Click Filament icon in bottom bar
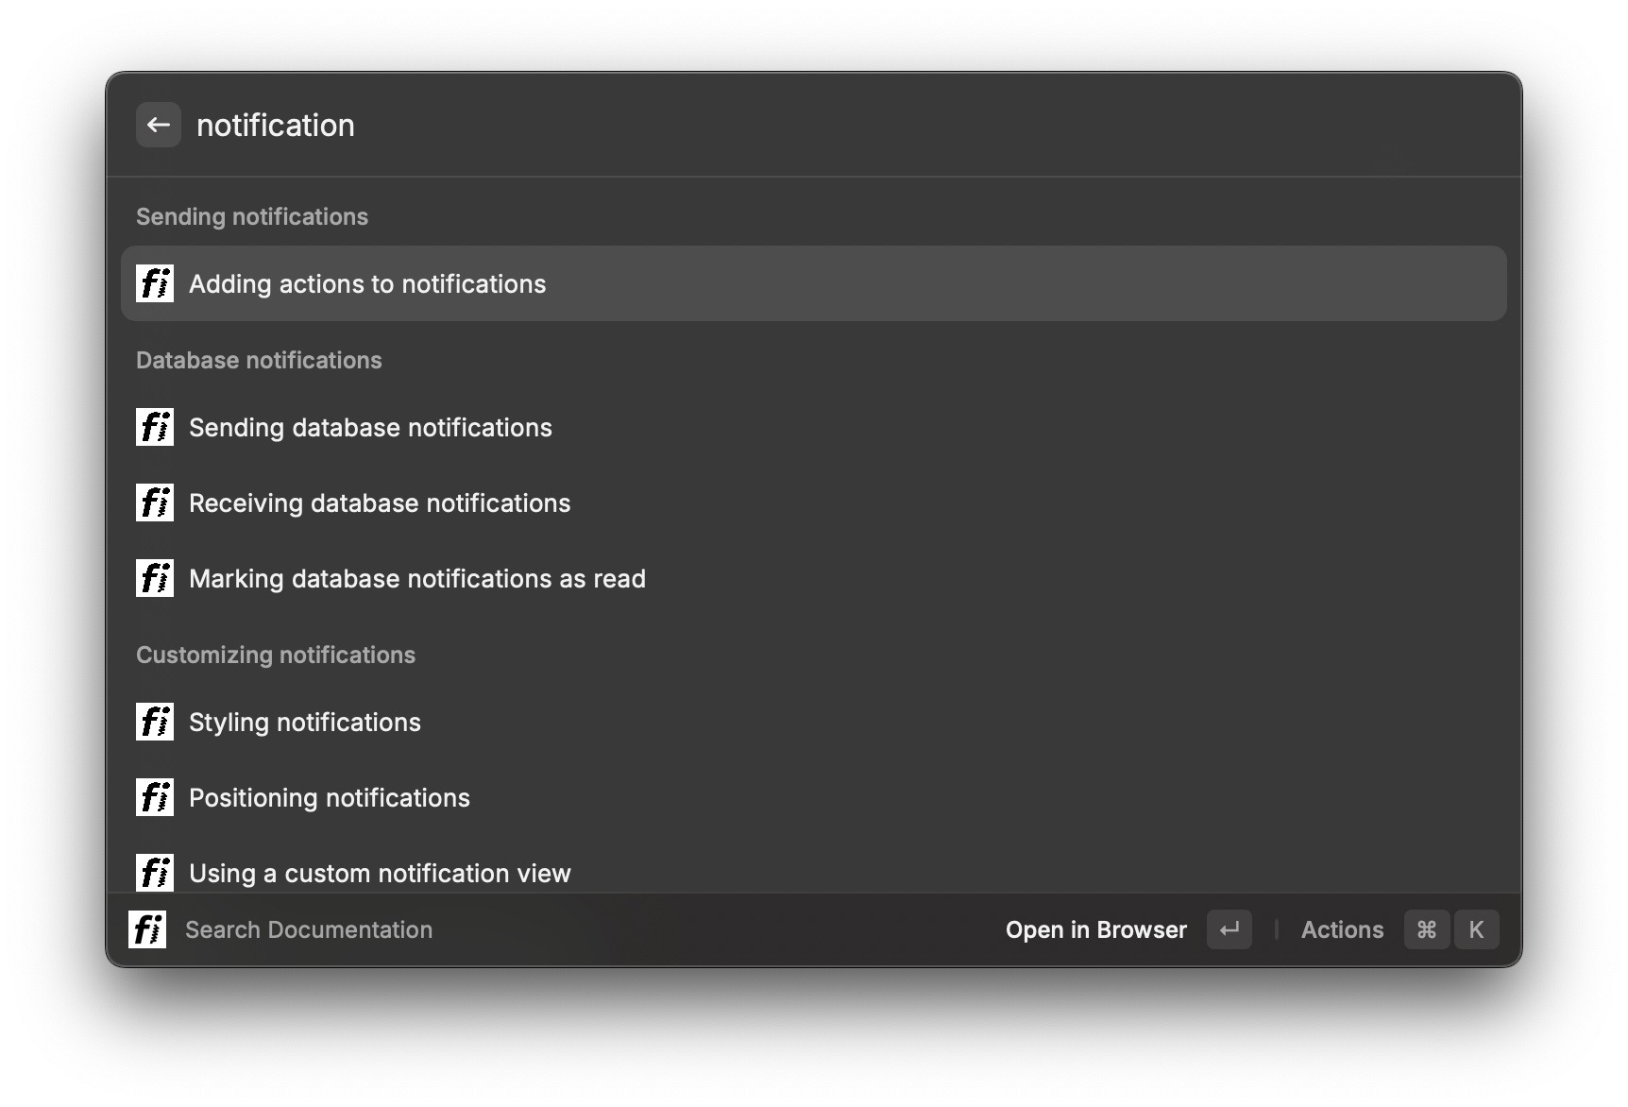Screen dimensions: 1628x1107 (147, 929)
